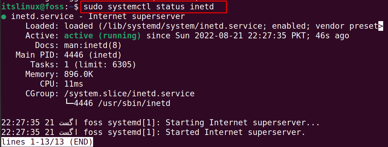
Task: Click the Starting Internet superserver log line
Action: coord(160,123)
